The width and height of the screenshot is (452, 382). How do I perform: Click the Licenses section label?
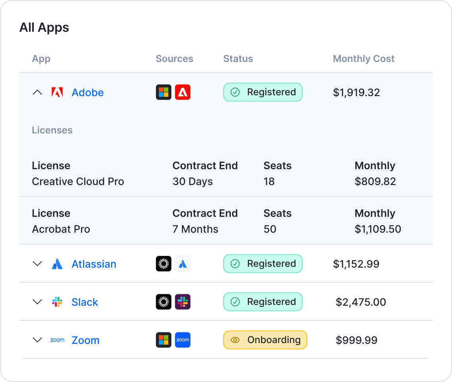tap(52, 130)
